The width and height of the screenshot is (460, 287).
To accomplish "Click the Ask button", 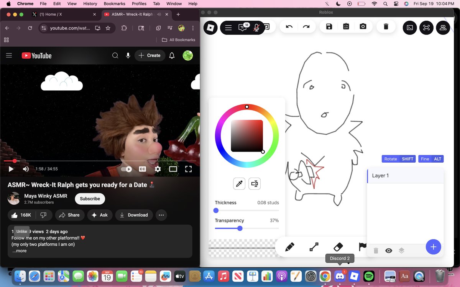I will pyautogui.click(x=100, y=215).
